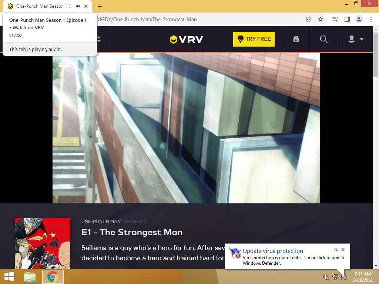
Task: Click the Chrome taskbar icon
Action: click(53, 277)
